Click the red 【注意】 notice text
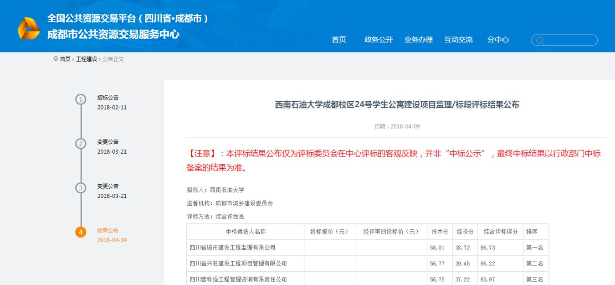This screenshot has width=615, height=285. (x=394, y=161)
